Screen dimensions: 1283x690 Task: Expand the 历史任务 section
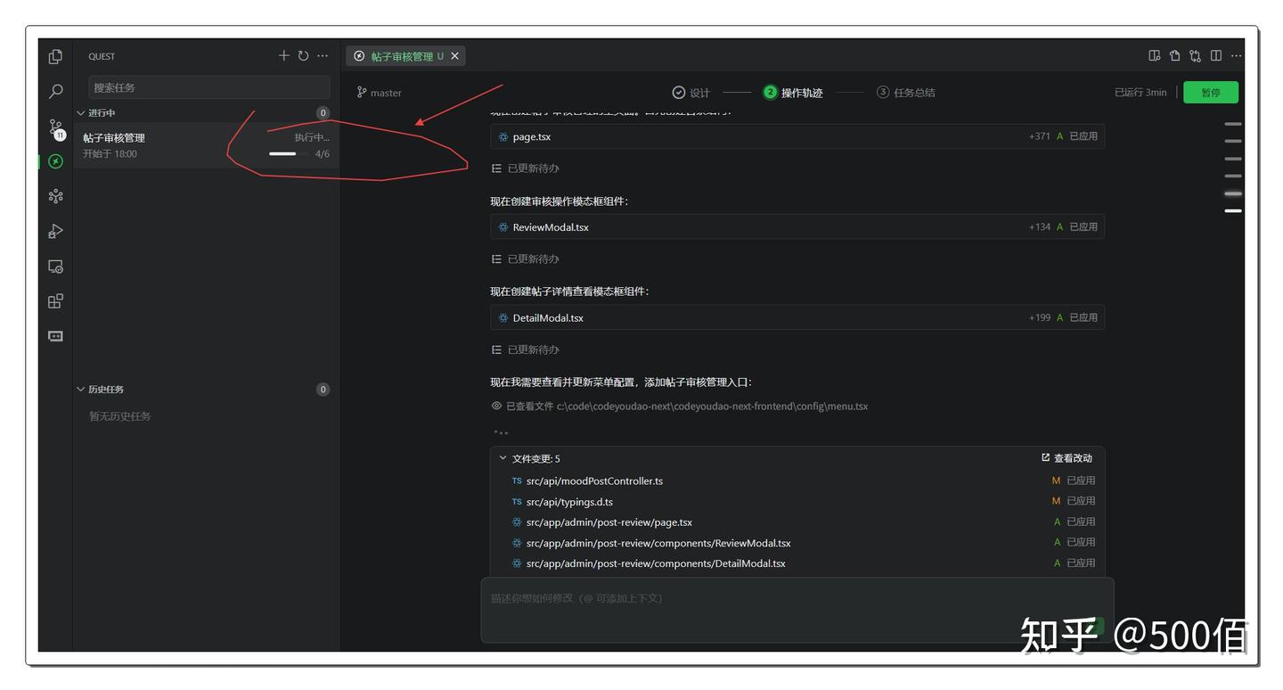[81, 389]
